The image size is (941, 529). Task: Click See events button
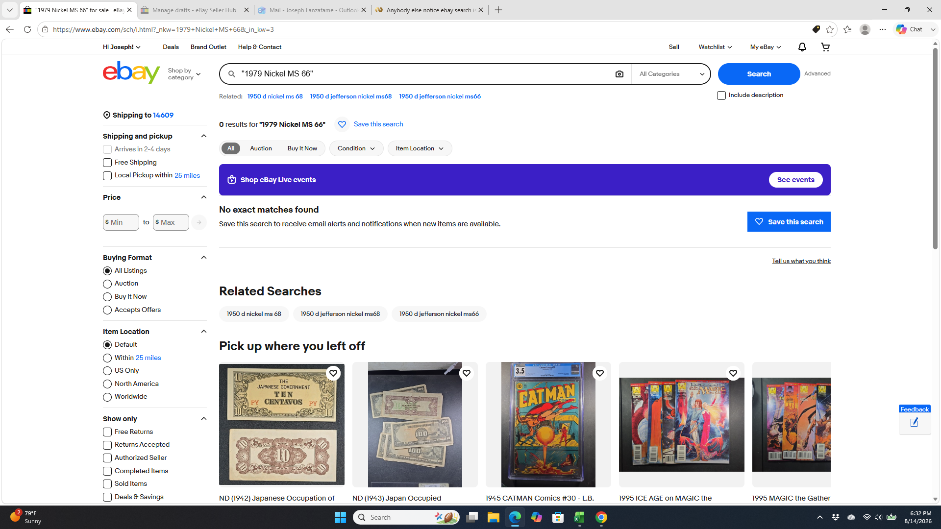(x=795, y=180)
